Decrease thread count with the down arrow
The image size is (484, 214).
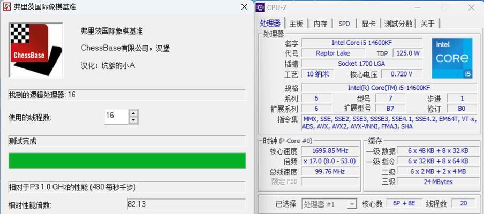point(133,120)
